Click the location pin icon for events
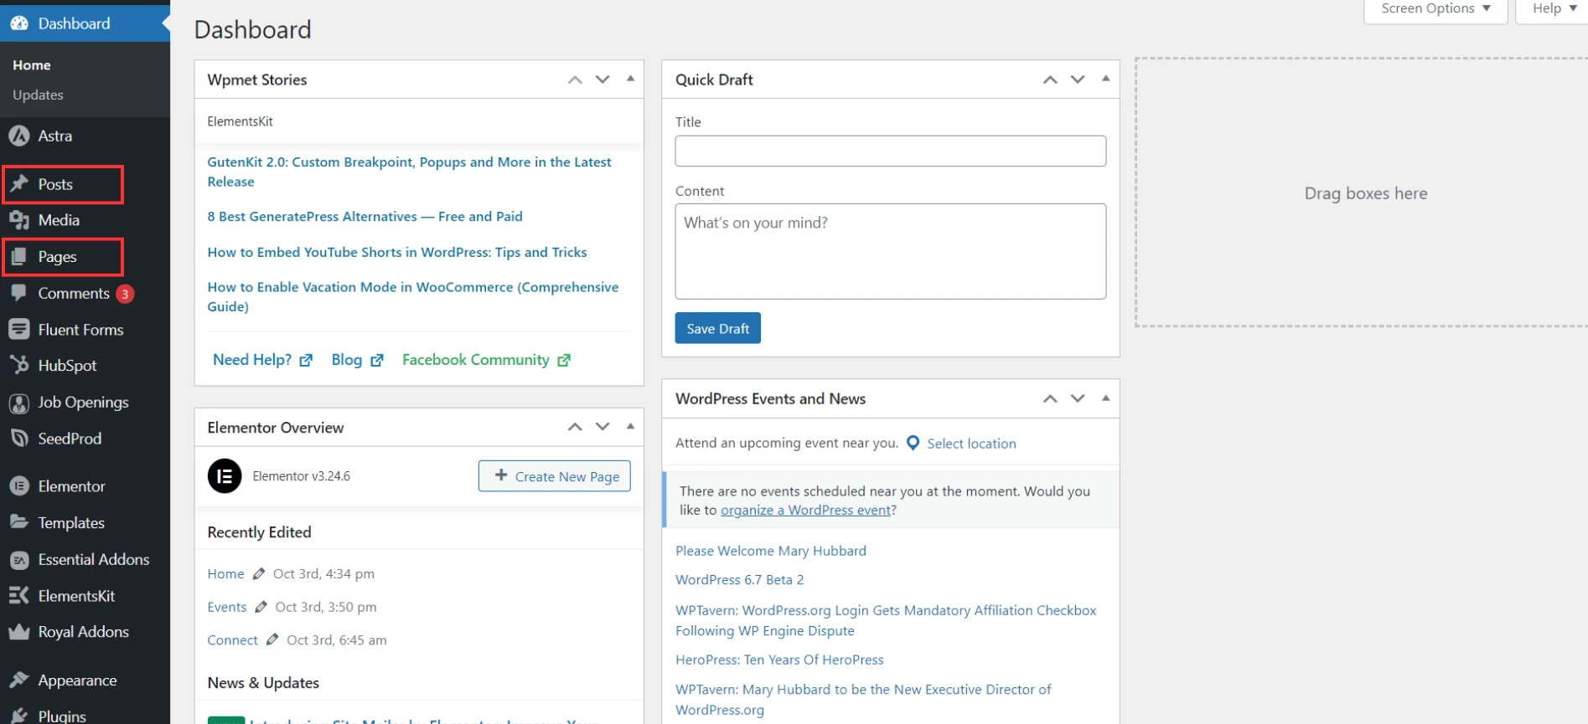The image size is (1588, 724). (x=913, y=443)
